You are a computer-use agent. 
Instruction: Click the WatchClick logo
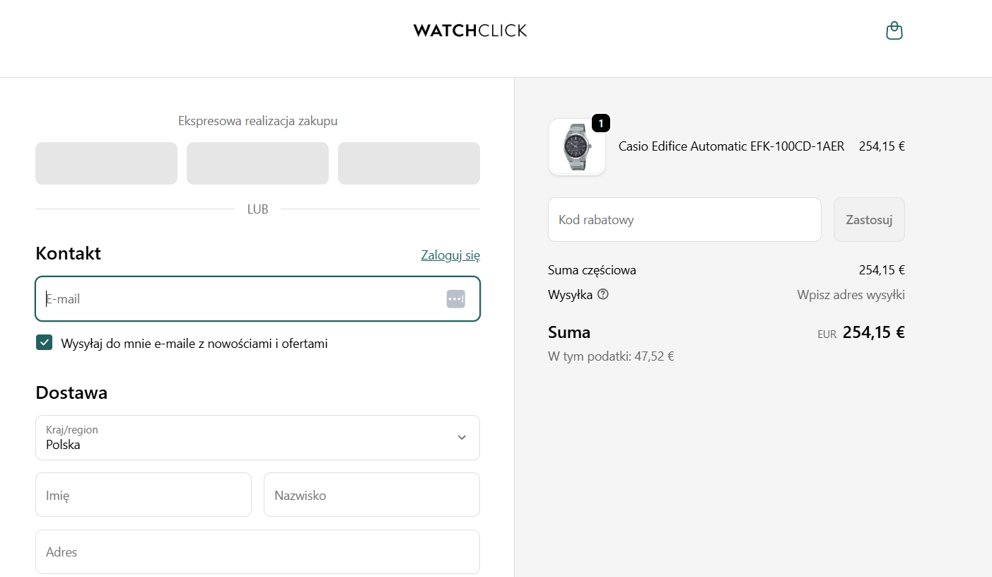click(470, 30)
